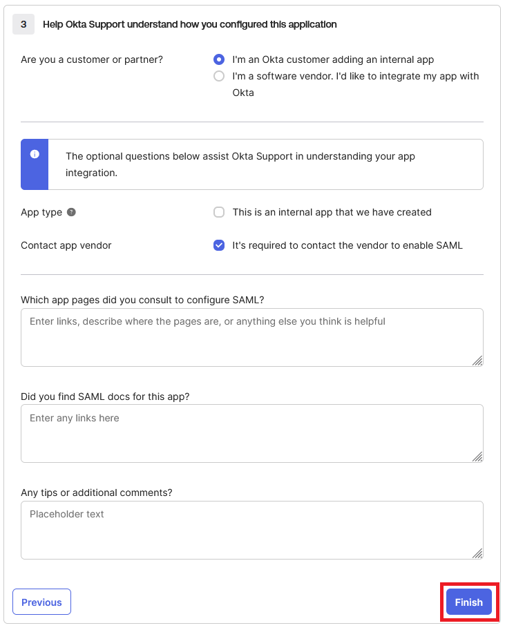Click the "required to contact the vendor" label
The width and height of the screenshot is (505, 630).
click(347, 245)
